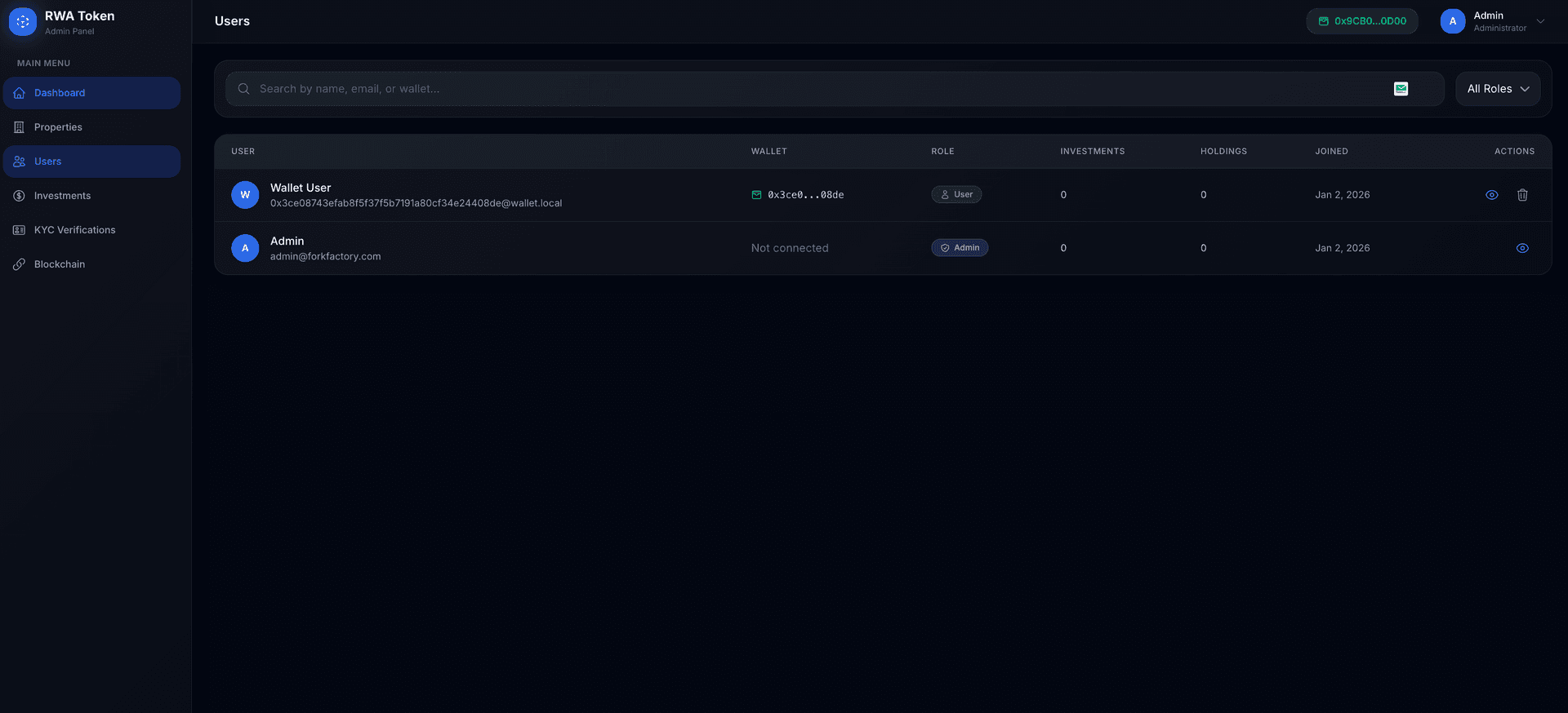Screen dimensions: 1568x713
Task: Click the Admin role badge
Action: click(959, 248)
